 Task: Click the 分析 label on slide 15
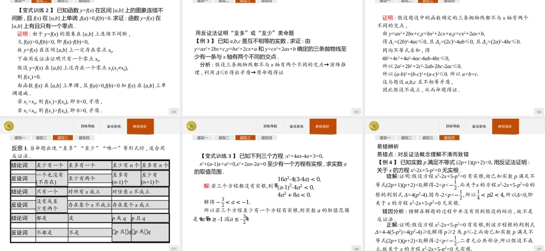[205, 65]
